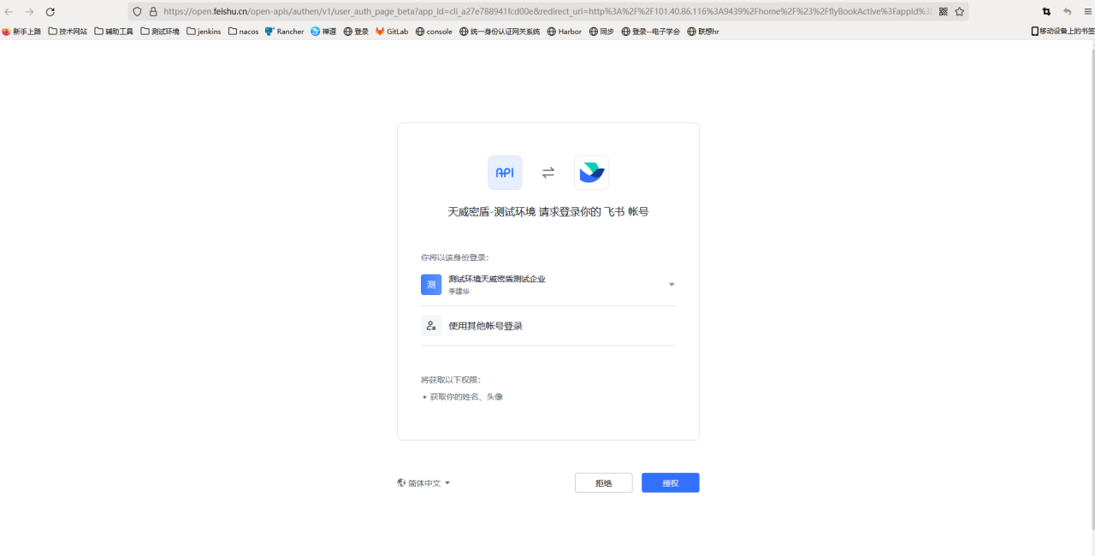Screen dimensions: 1095x556
Task: Click the crop screenshot toolbar icon
Action: pos(1046,12)
